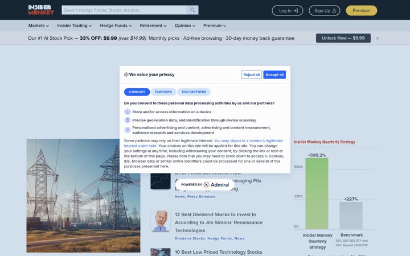Click the green +599.2% strategy bar
Image resolution: width=410 pixels, height=256 pixels.
click(317, 193)
